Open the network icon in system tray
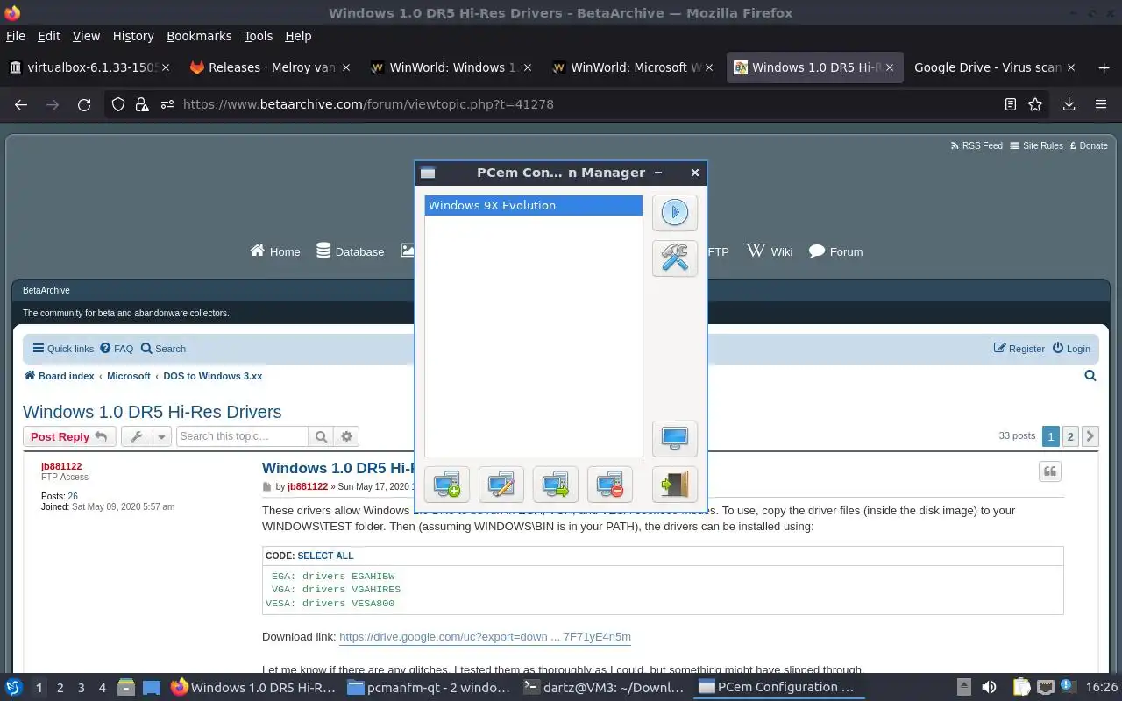Image resolution: width=1122 pixels, height=701 pixels. click(1045, 688)
